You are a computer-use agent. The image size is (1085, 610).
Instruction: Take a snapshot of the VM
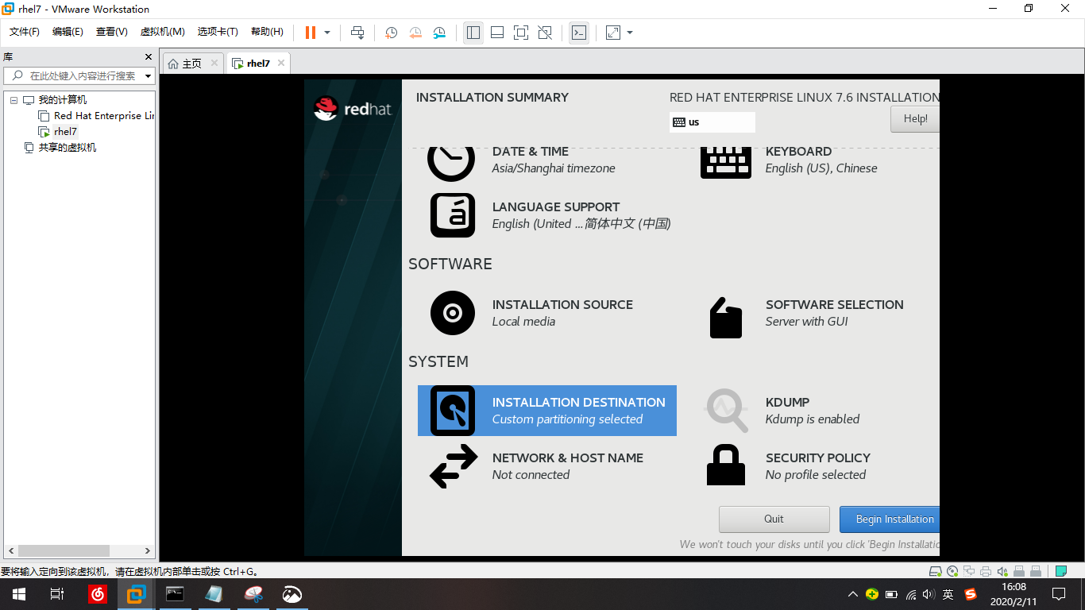pos(392,33)
